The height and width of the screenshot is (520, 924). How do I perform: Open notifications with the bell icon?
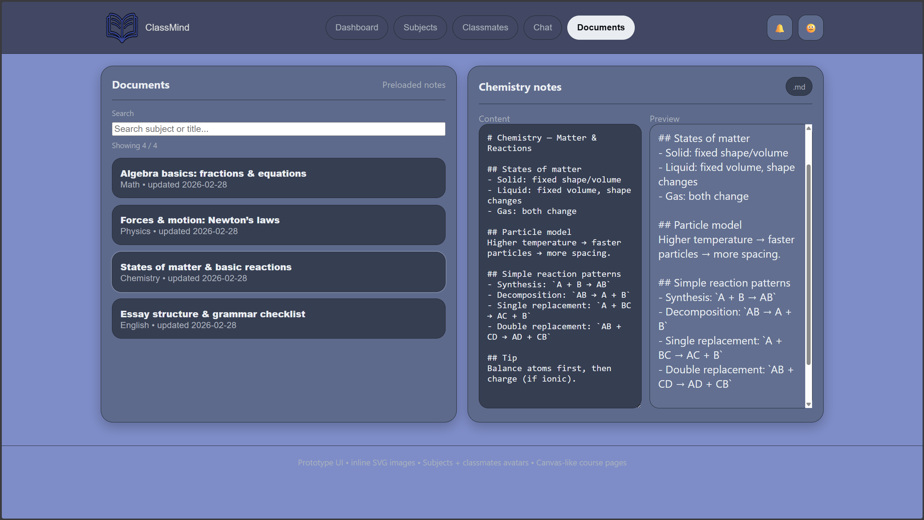click(779, 28)
